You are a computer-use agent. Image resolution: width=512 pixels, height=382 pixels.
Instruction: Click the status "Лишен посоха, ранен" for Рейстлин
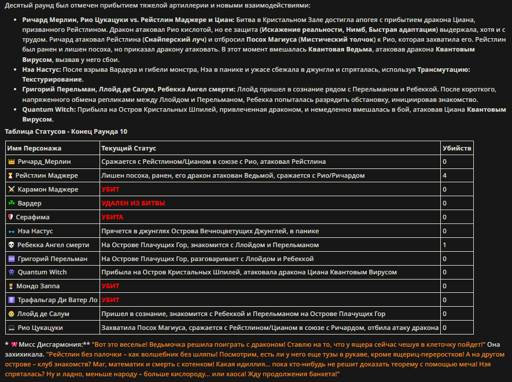[233, 175]
